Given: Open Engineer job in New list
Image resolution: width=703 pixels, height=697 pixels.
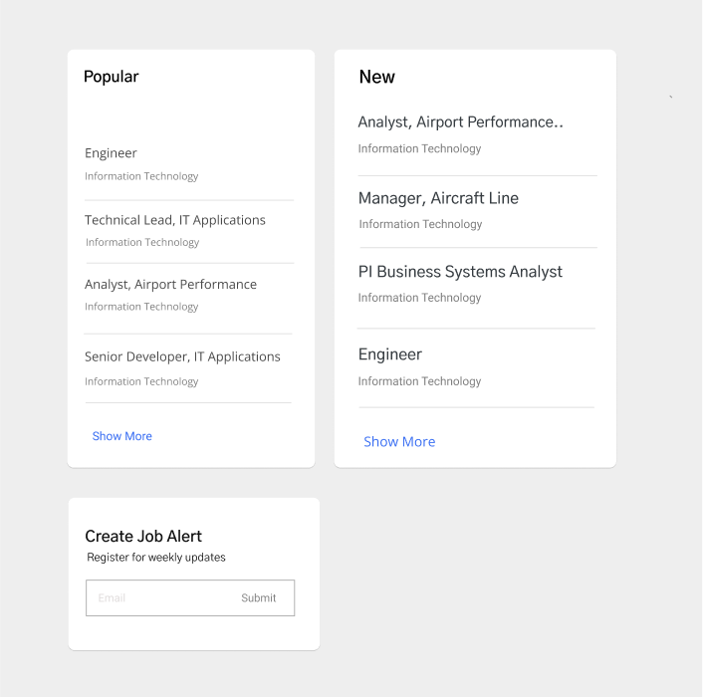Looking at the screenshot, I should point(390,354).
